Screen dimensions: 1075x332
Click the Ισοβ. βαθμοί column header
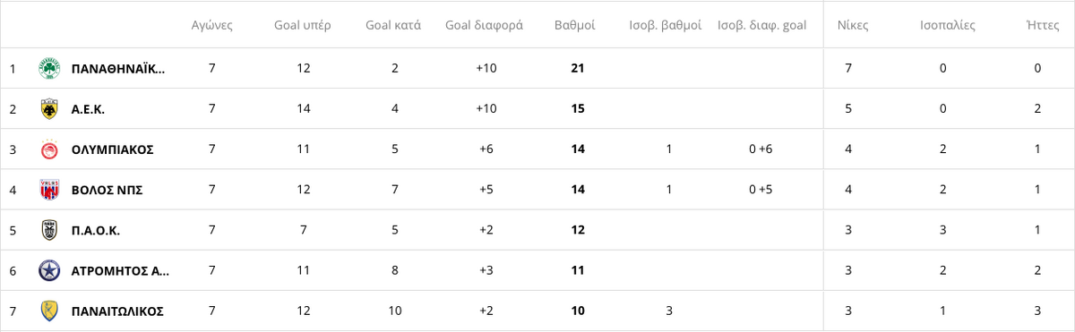666,25
